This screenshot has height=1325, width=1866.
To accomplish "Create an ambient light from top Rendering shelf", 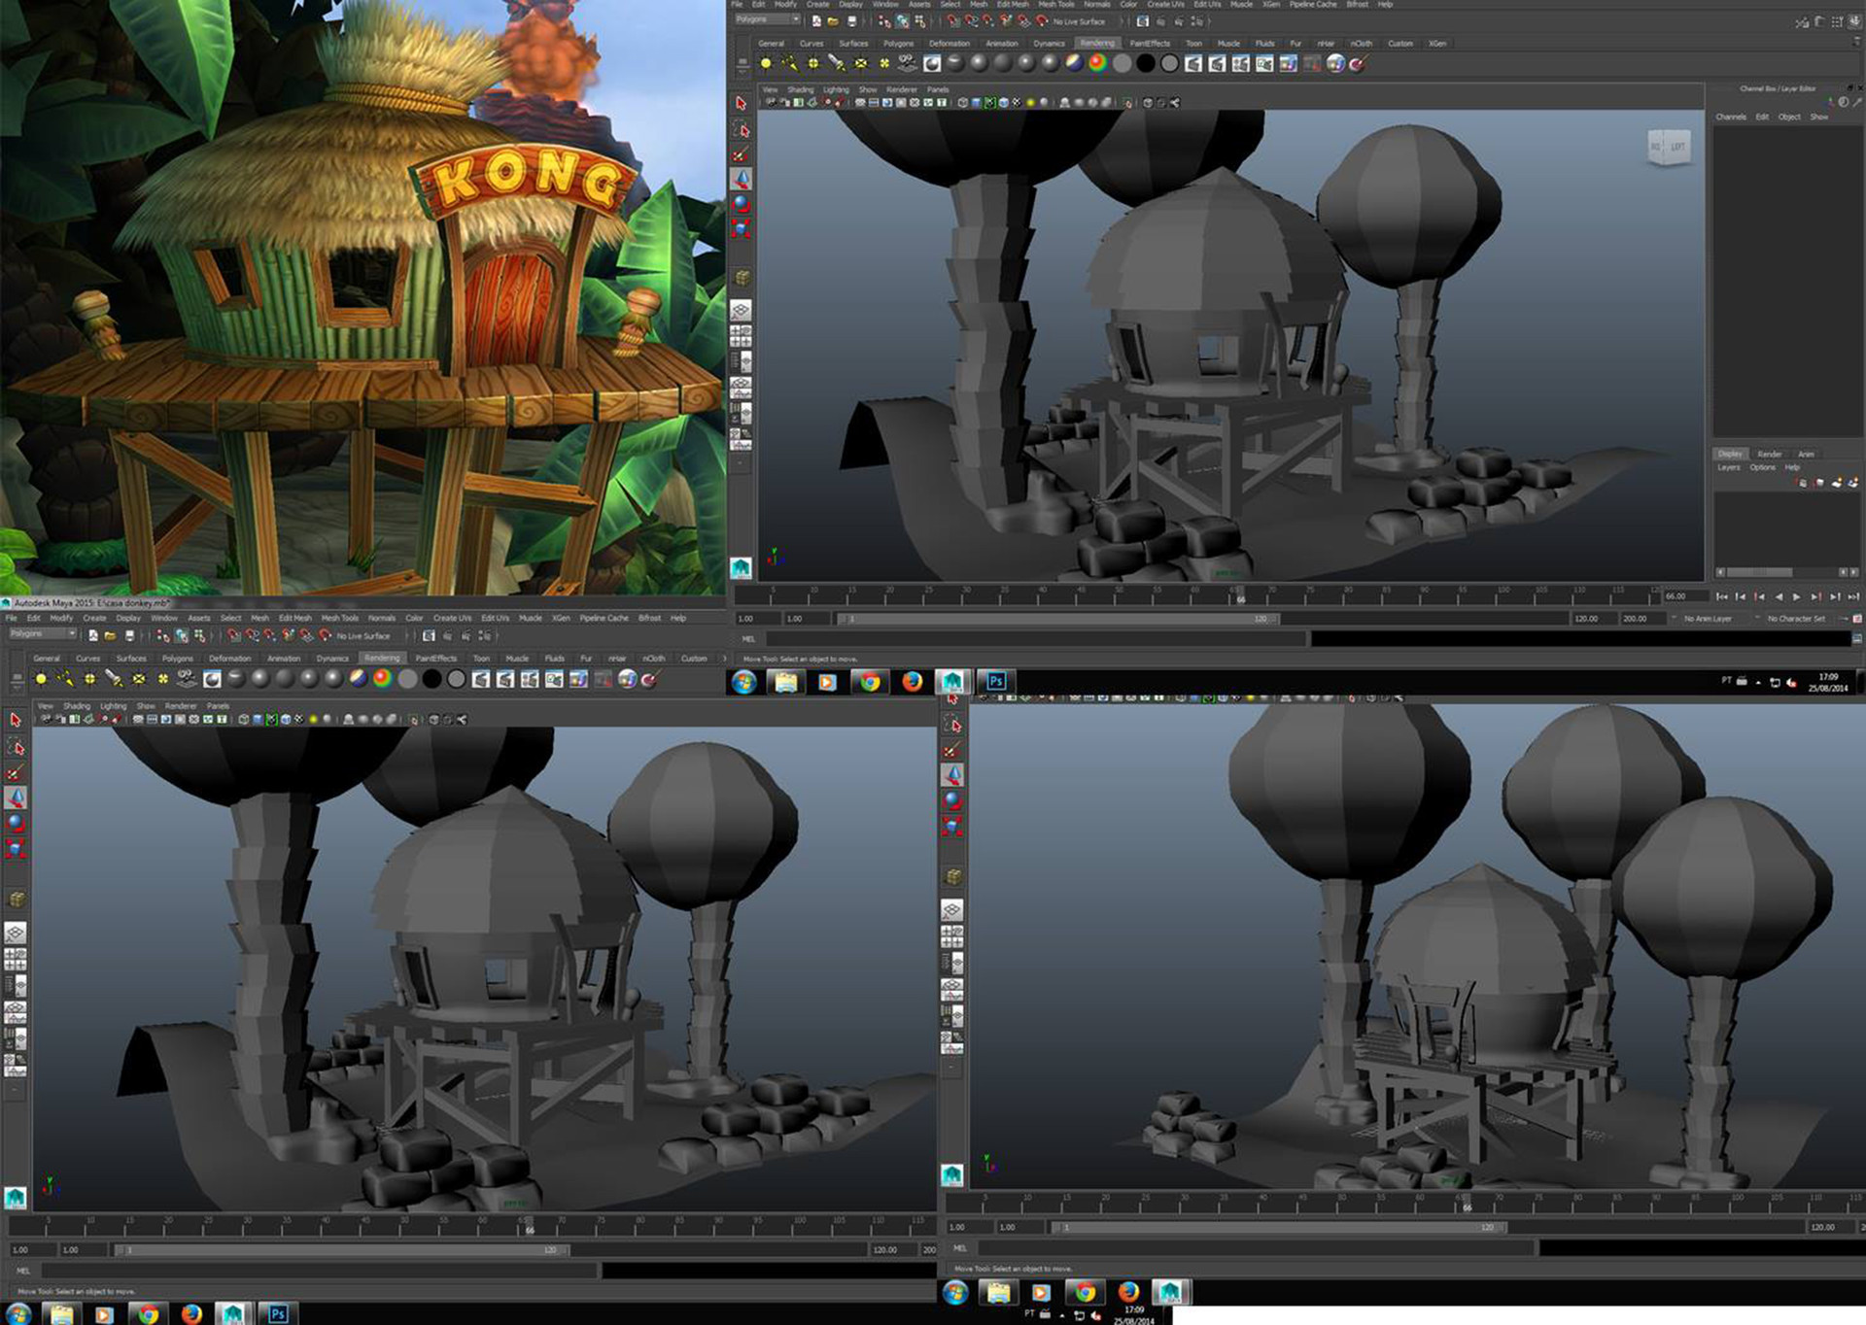I will (x=766, y=63).
